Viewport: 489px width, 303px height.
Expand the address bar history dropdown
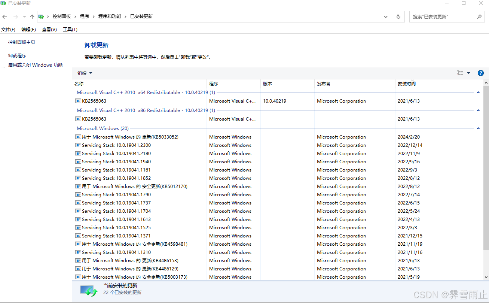click(x=386, y=16)
